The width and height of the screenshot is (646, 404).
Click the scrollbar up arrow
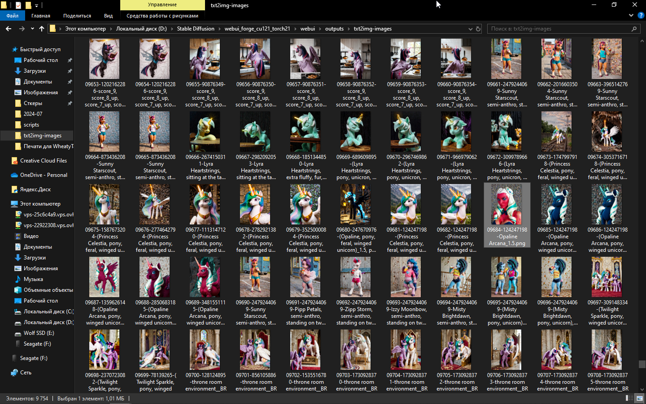tap(642, 41)
